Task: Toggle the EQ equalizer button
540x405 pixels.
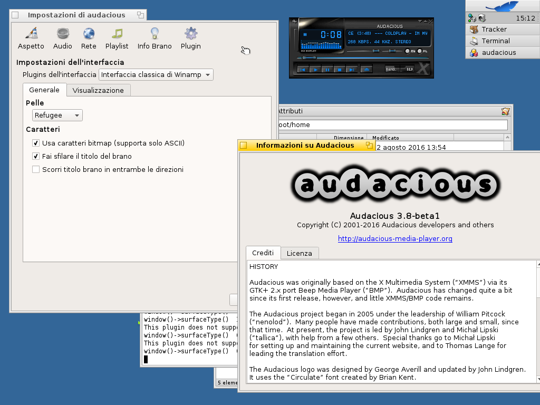Action: point(410,51)
